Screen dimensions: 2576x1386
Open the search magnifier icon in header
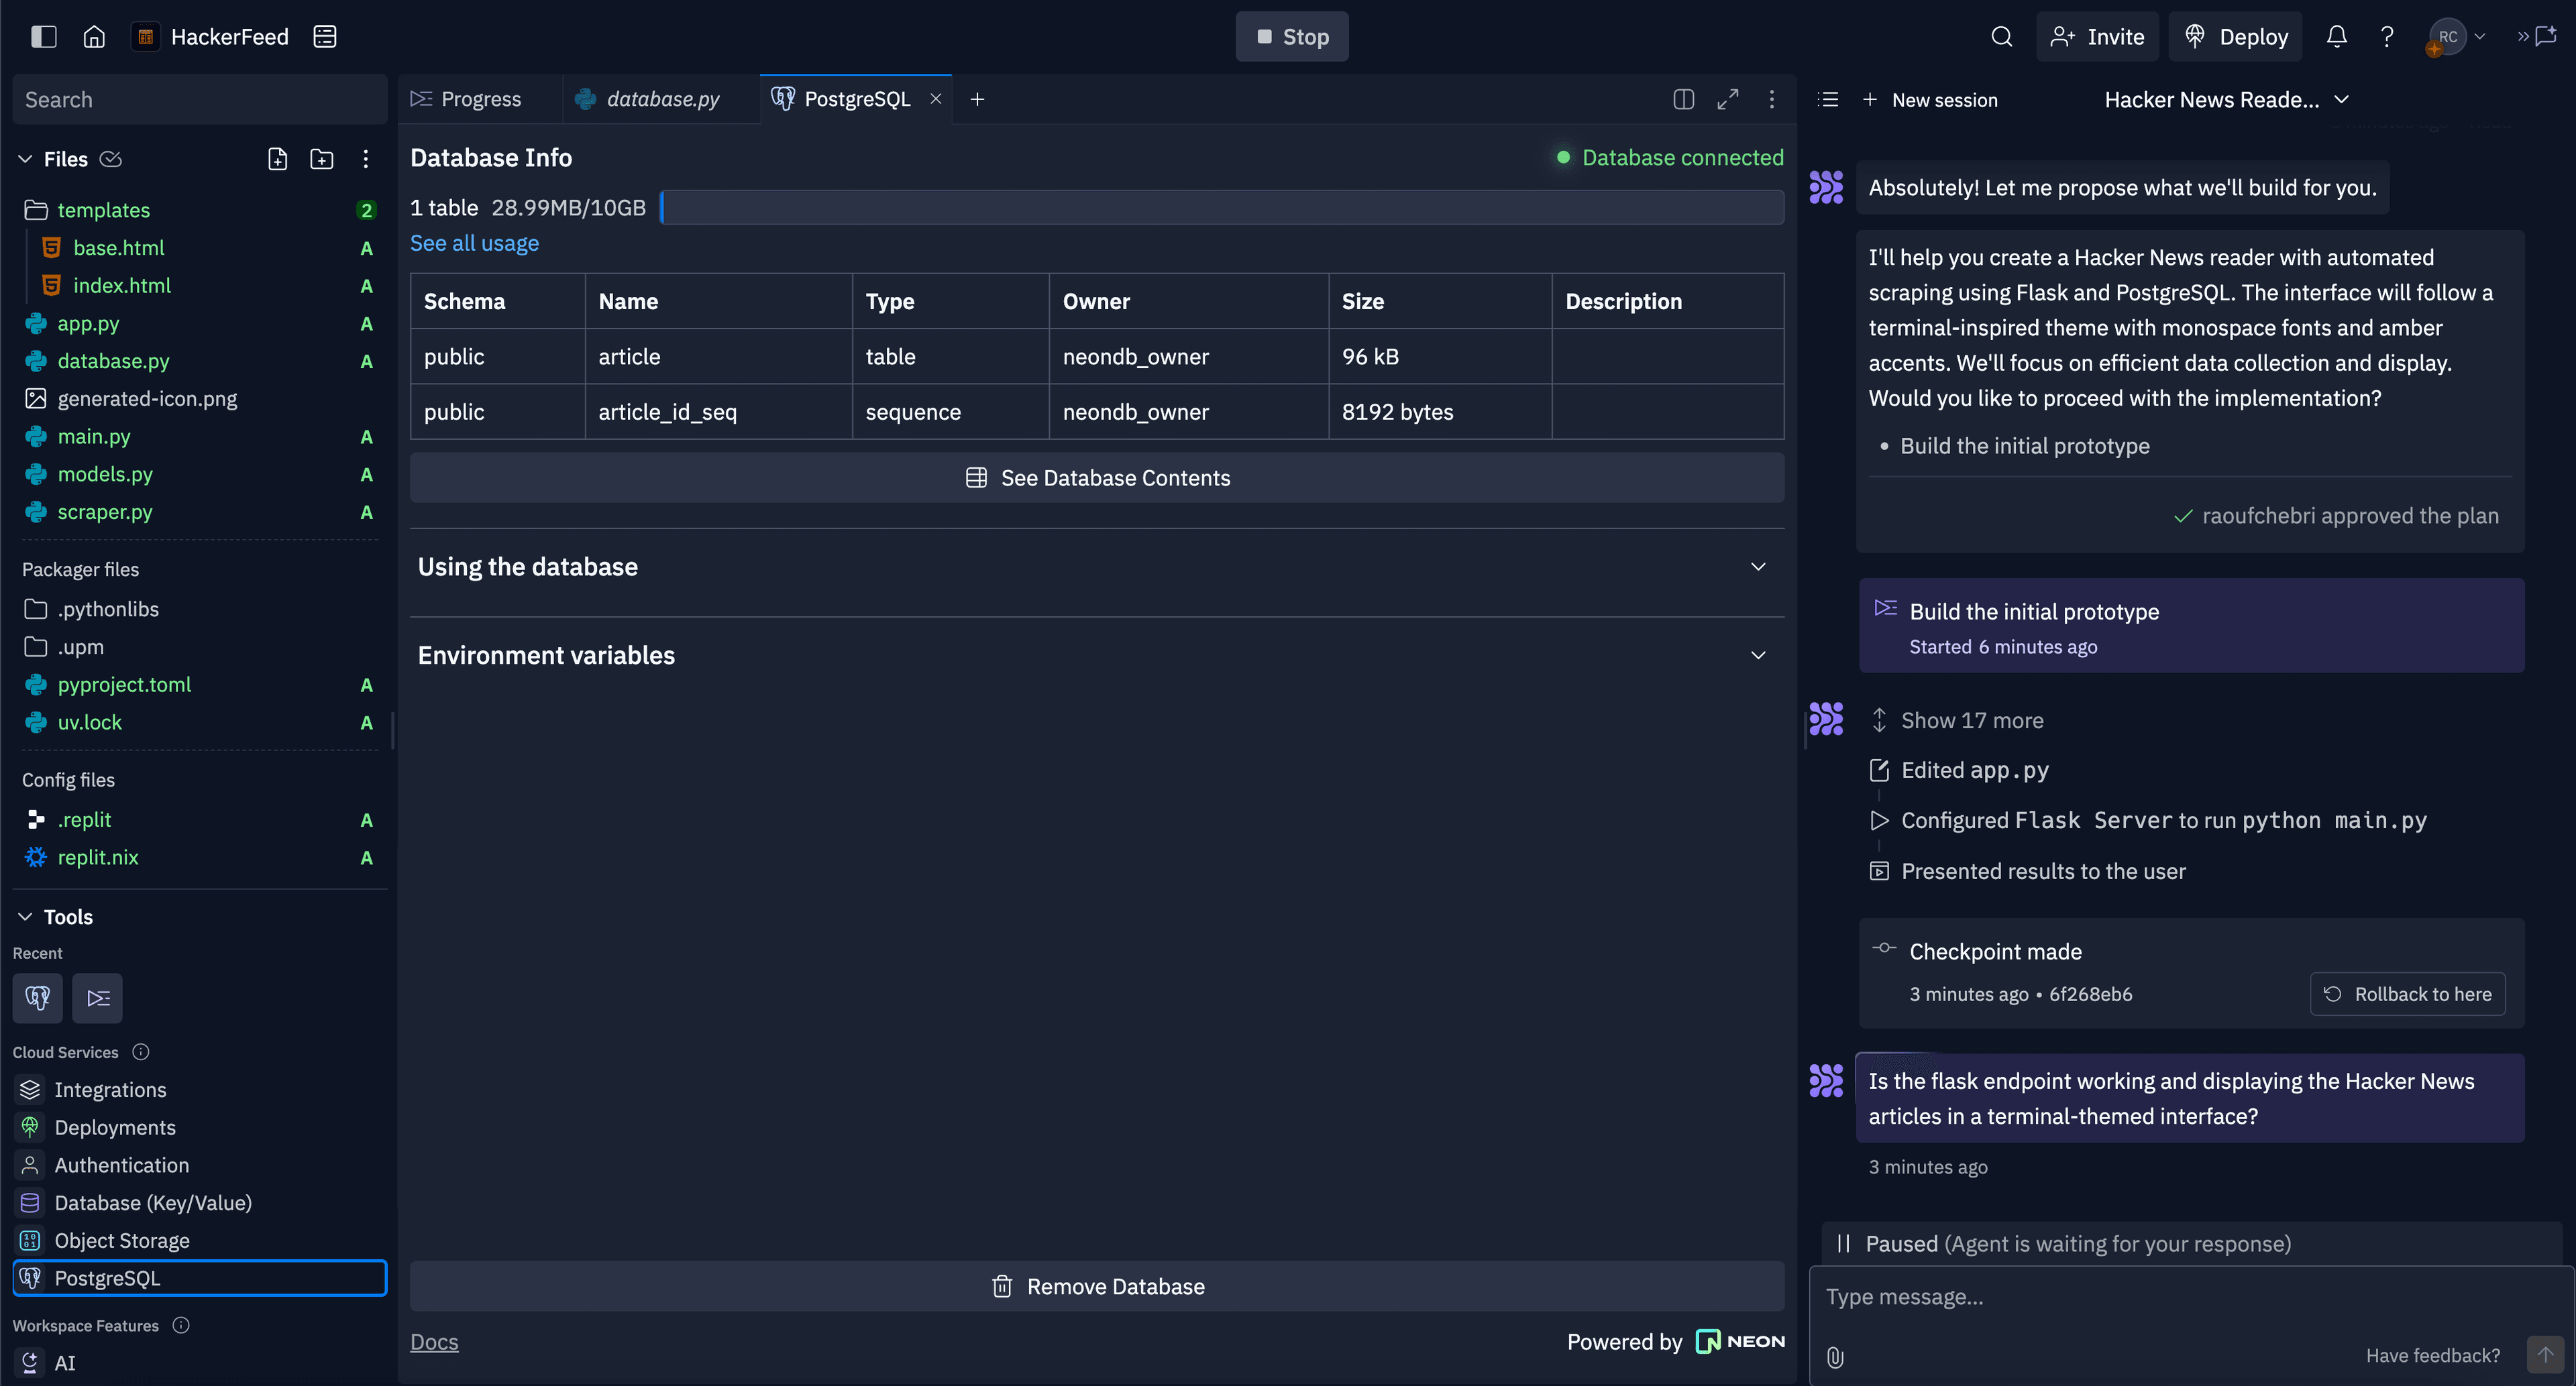click(x=2001, y=37)
